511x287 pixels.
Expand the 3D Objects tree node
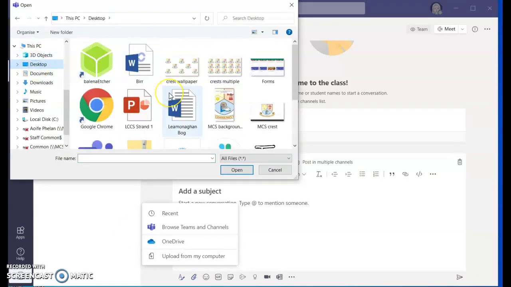click(x=17, y=55)
